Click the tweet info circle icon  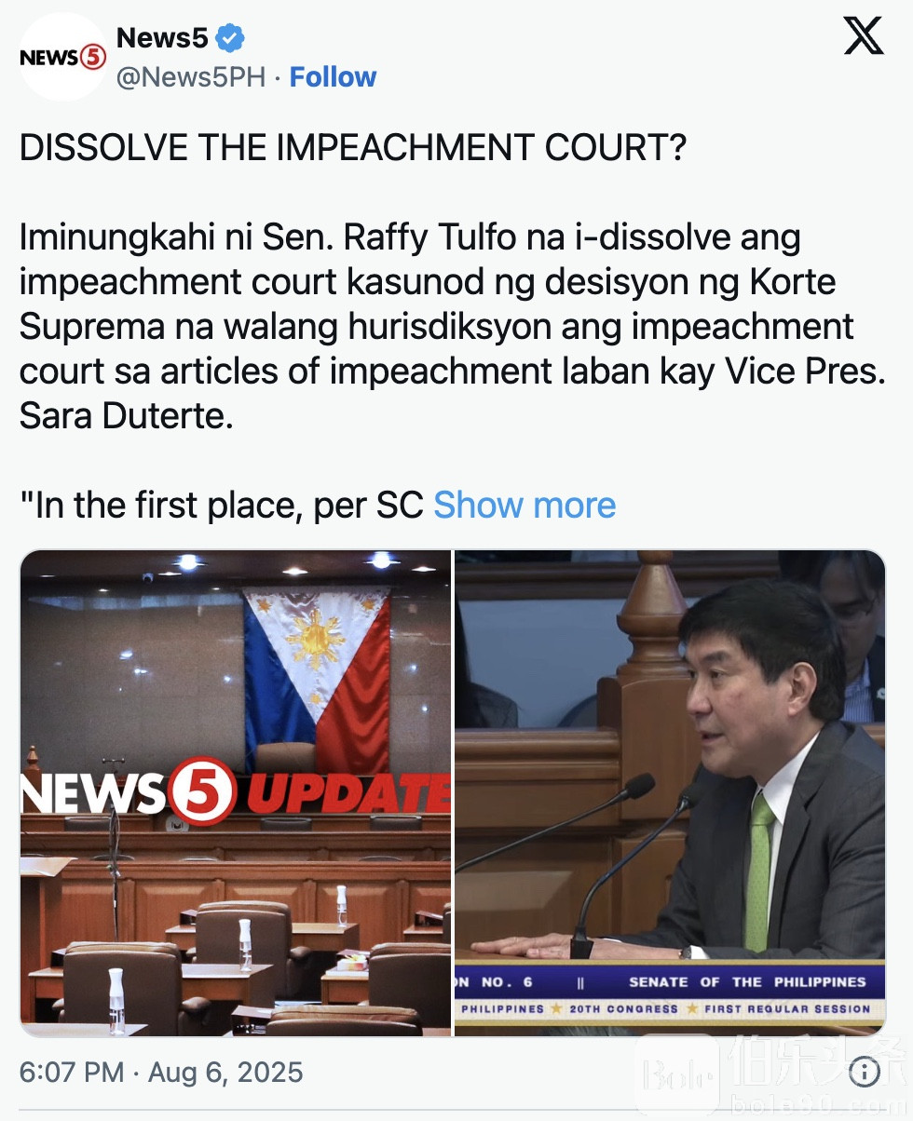(x=865, y=1073)
